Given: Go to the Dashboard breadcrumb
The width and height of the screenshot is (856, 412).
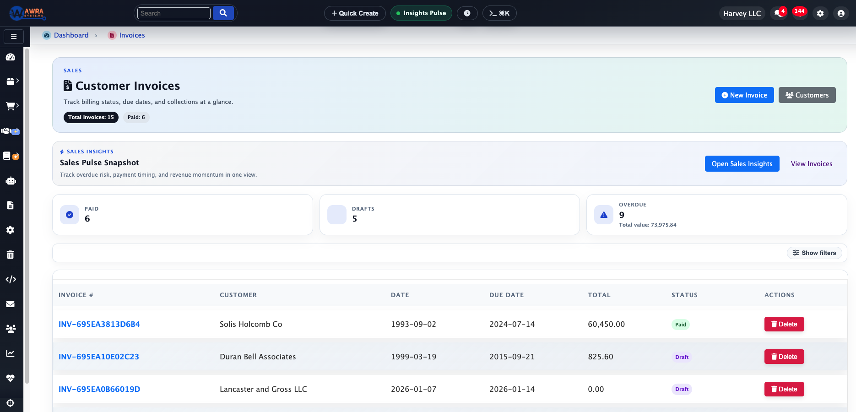Looking at the screenshot, I should click(71, 35).
